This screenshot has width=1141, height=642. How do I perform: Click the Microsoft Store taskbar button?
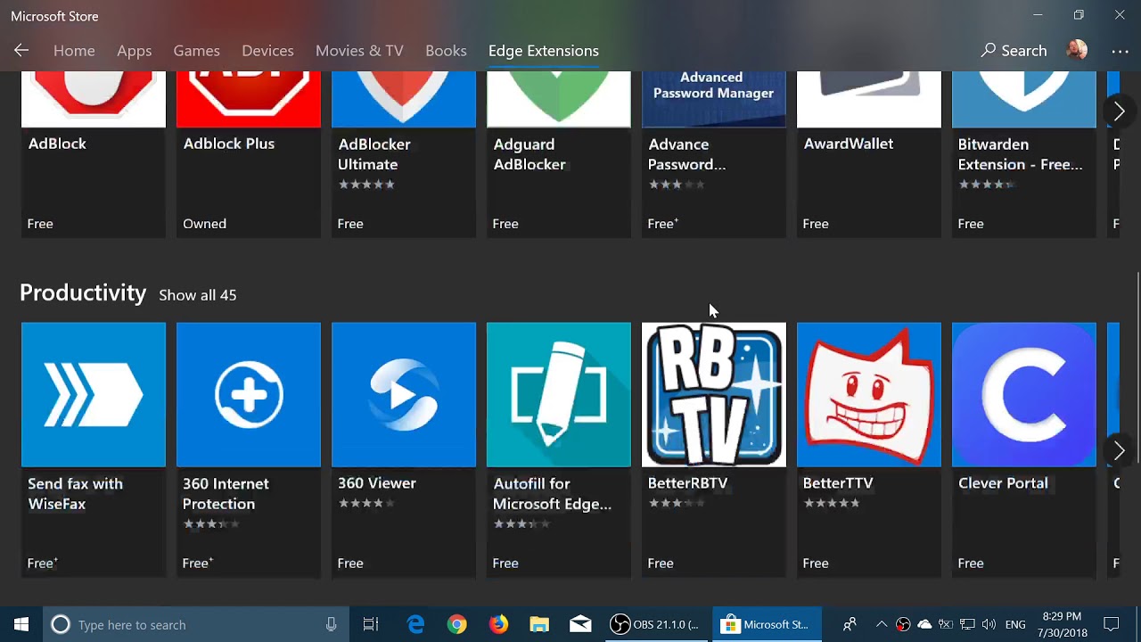[x=767, y=624]
